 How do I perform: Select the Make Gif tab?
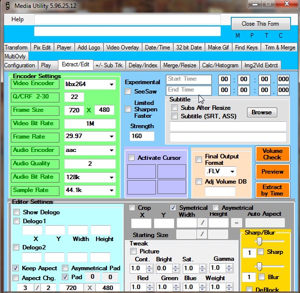click(x=218, y=48)
